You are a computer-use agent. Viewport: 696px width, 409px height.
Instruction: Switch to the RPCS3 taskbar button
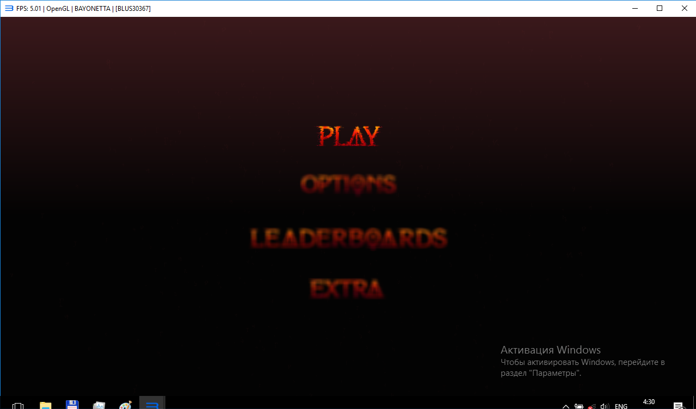pos(152,403)
